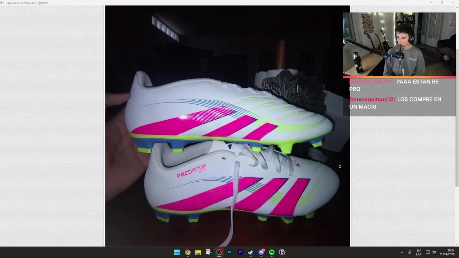Open the network status tray icon
Image resolution: width=459 pixels, height=258 pixels.
coord(427,252)
